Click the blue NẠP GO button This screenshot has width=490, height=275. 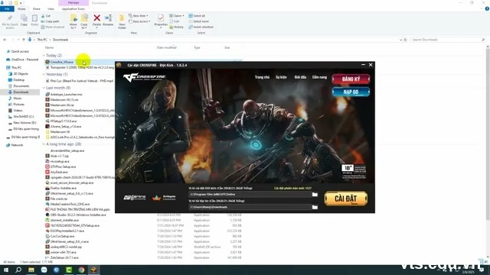[x=351, y=92]
